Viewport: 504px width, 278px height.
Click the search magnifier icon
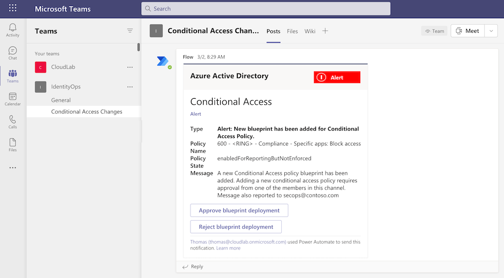(148, 9)
